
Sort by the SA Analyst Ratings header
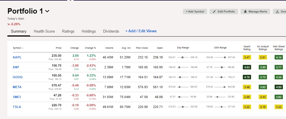pos(263,48)
